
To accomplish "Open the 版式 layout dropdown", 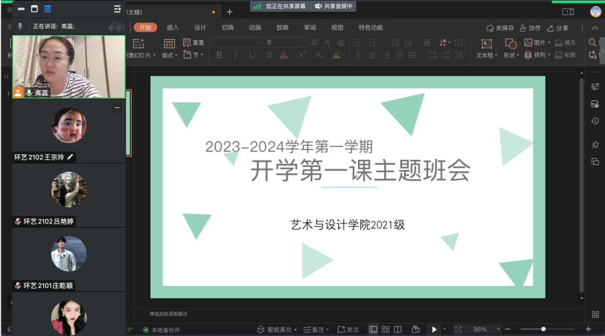I will [x=169, y=49].
